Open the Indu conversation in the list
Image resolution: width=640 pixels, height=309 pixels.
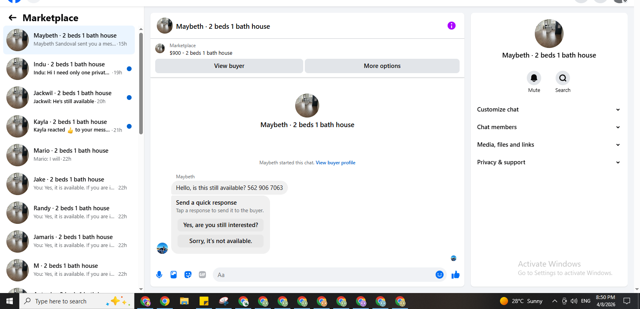tap(69, 69)
